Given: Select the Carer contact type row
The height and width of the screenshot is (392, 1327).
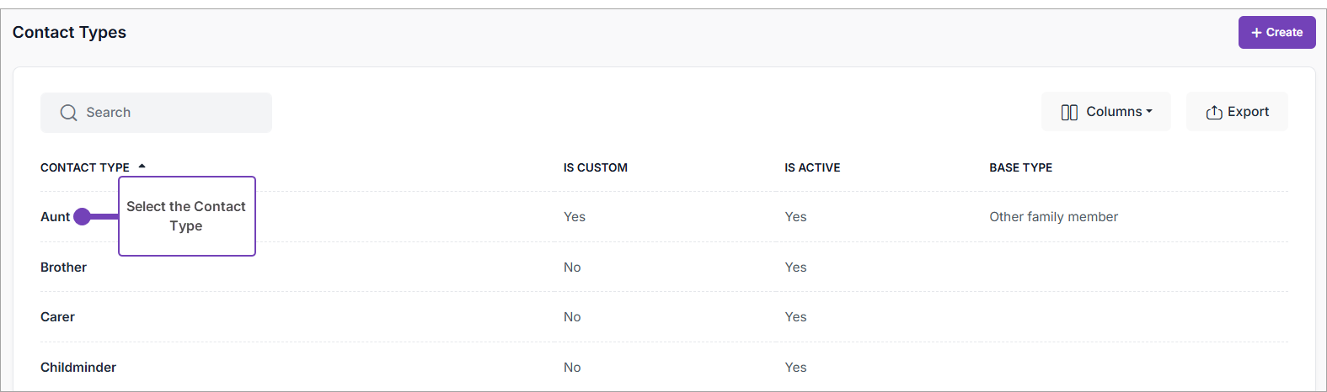Looking at the screenshot, I should click(x=57, y=317).
